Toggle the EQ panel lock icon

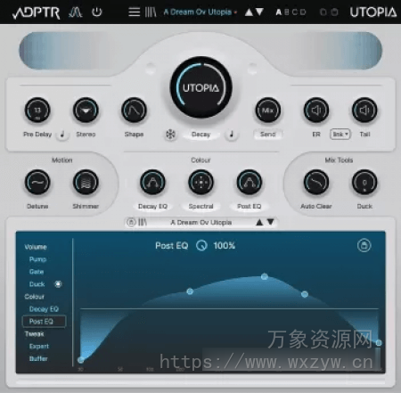[364, 245]
